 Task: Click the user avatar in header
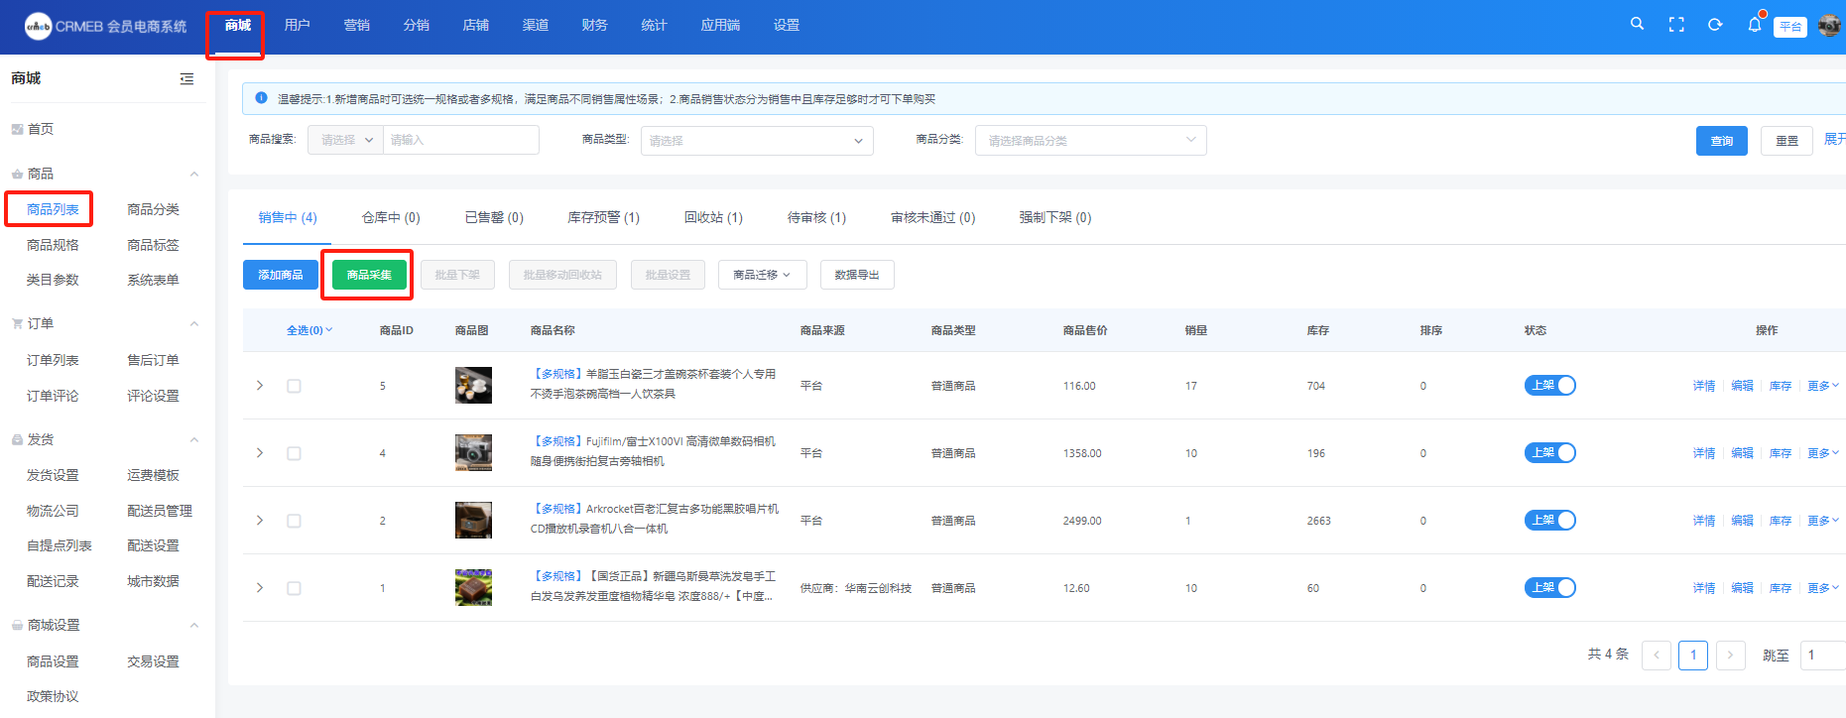1829,26
